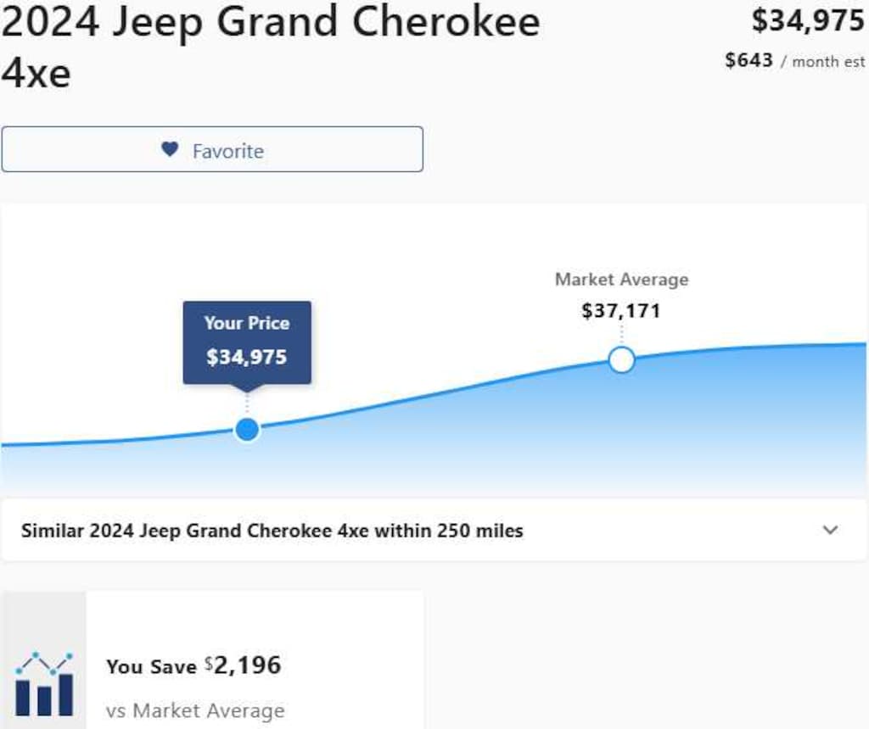
Task: Click the Favorite button
Action: click(211, 149)
